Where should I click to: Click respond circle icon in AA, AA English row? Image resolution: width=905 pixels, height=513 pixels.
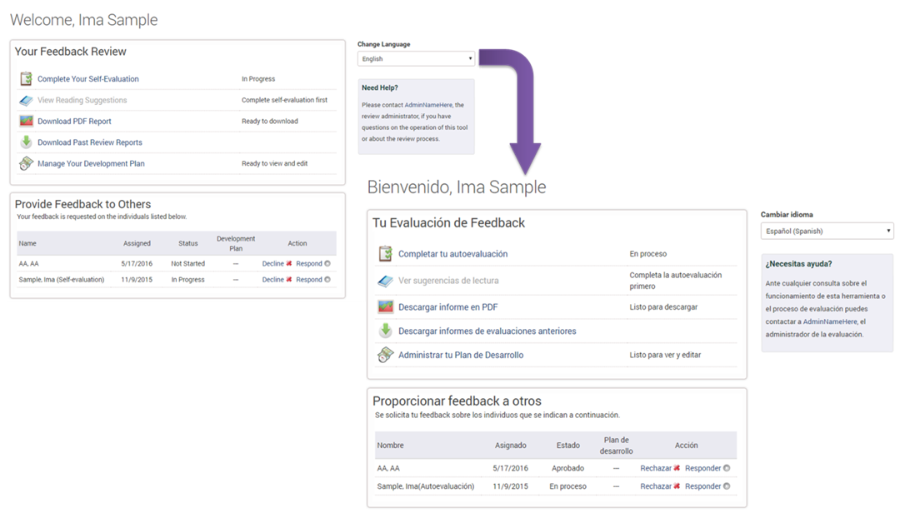327,264
